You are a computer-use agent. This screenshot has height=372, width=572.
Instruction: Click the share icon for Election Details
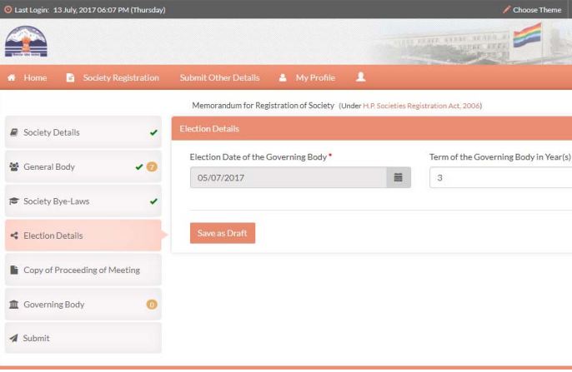[x=14, y=236]
